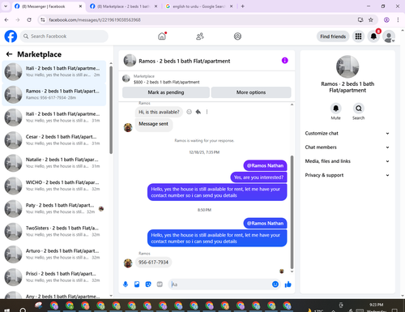This screenshot has width=405, height=312.
Task: Go back with the Marketplace arrow
Action: [x=9, y=54]
